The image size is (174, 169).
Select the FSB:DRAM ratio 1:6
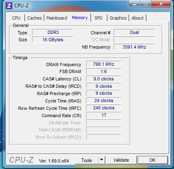pyautogui.click(x=104, y=71)
